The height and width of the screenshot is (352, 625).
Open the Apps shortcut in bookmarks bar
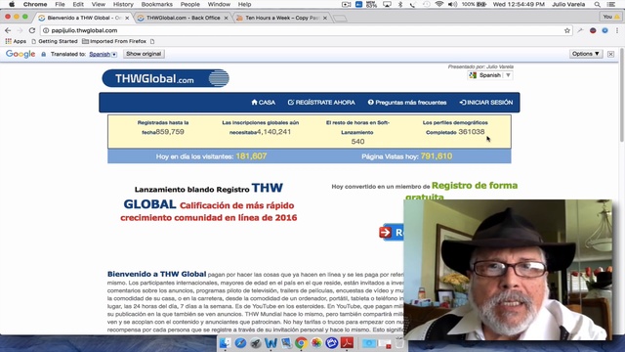[16, 41]
